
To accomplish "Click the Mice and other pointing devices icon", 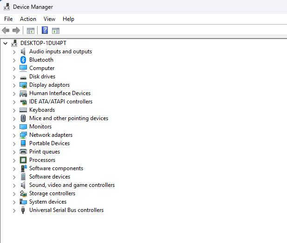I will (x=23, y=118).
